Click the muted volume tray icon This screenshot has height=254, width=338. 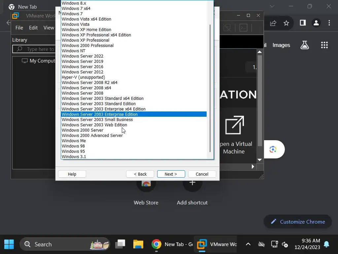pos(285,244)
